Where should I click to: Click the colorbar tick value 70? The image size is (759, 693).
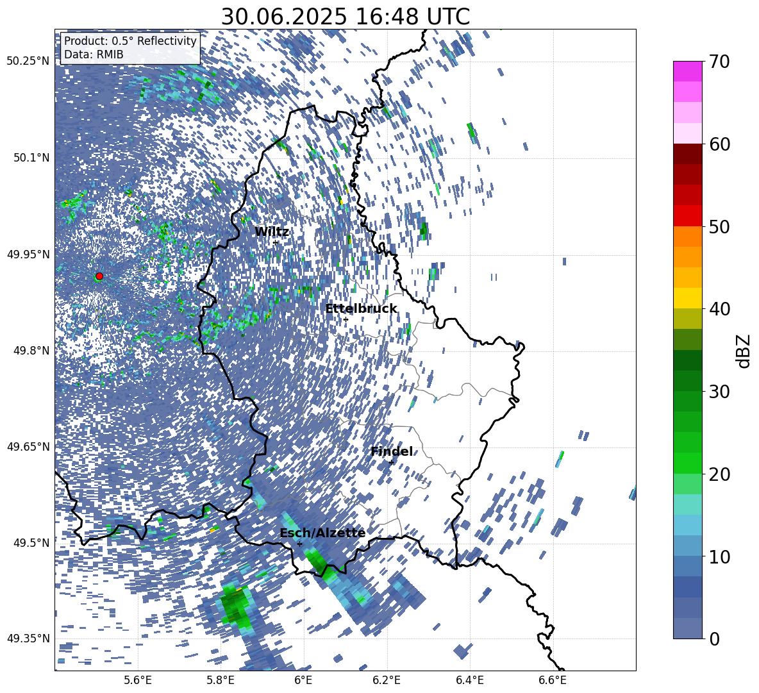[719, 62]
